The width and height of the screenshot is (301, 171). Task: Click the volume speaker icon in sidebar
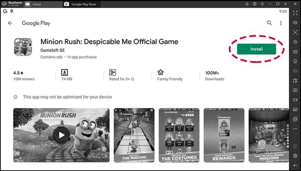pyautogui.click(x=295, y=23)
